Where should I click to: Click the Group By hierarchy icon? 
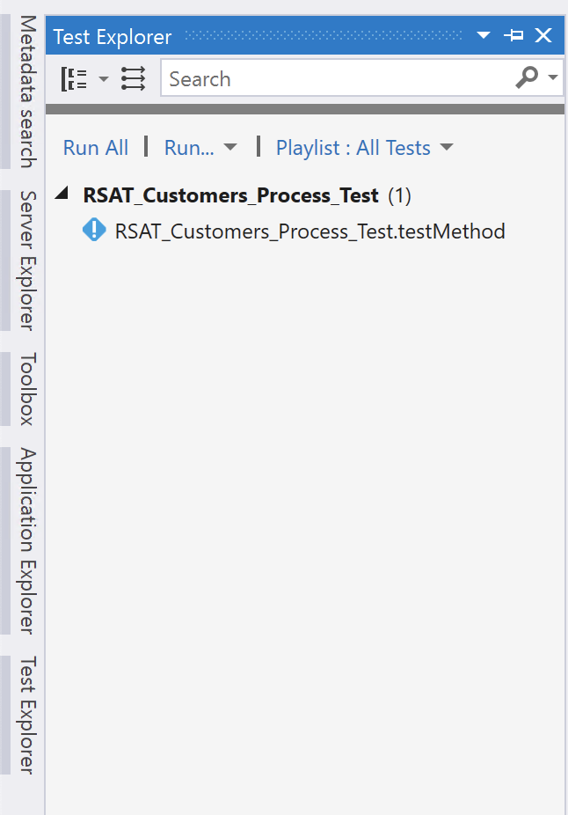pos(74,79)
